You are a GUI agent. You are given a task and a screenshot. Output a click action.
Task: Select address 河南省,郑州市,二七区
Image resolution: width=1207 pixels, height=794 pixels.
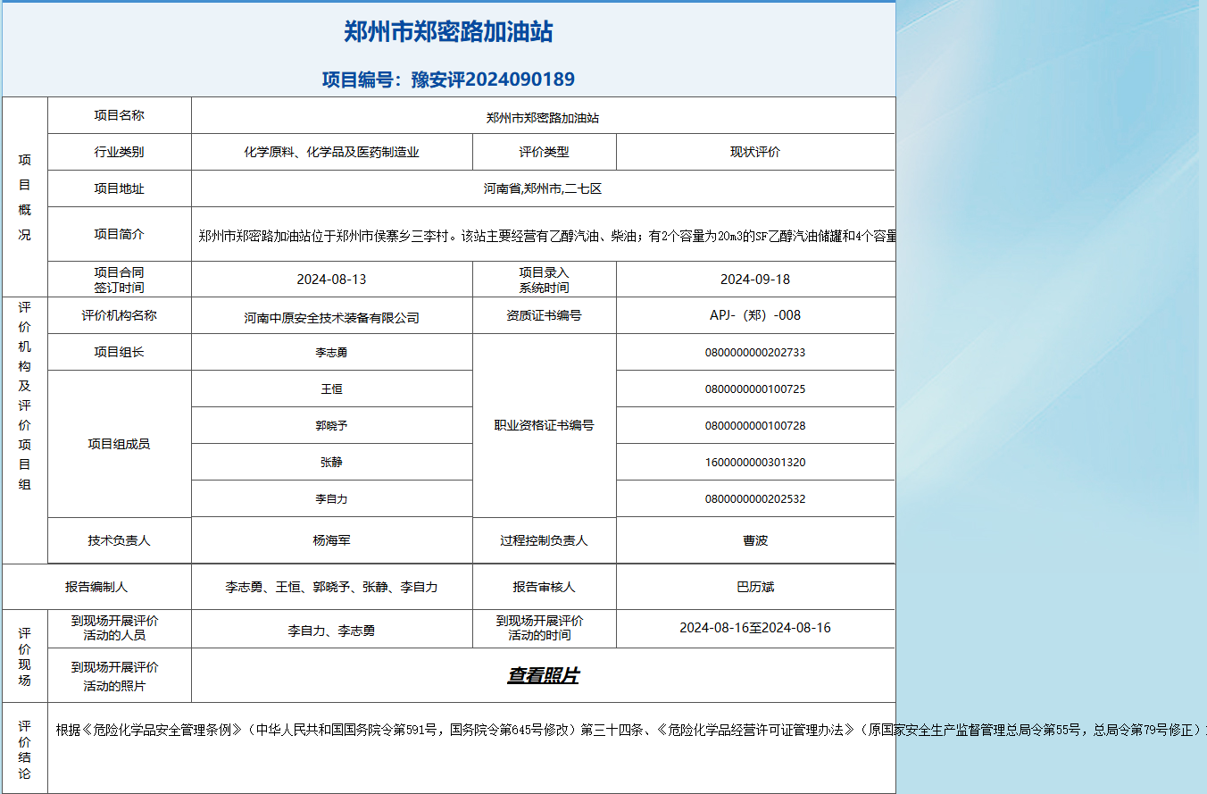click(543, 188)
